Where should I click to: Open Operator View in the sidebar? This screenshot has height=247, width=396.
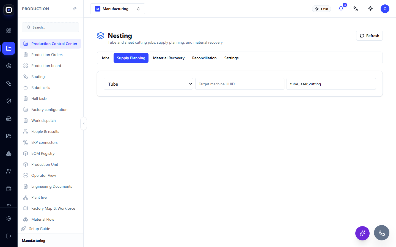[x=50, y=175]
